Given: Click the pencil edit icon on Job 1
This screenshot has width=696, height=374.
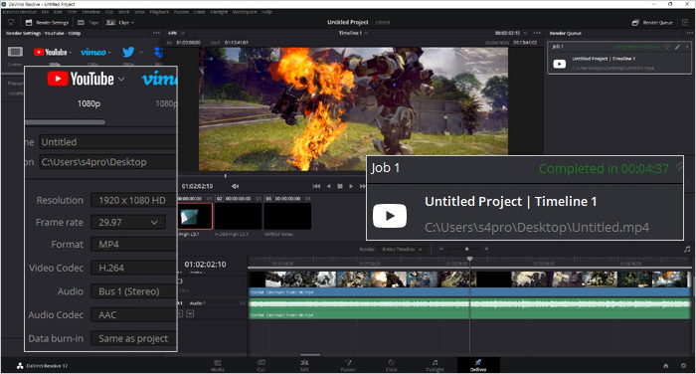Looking at the screenshot, I should click(x=678, y=47).
